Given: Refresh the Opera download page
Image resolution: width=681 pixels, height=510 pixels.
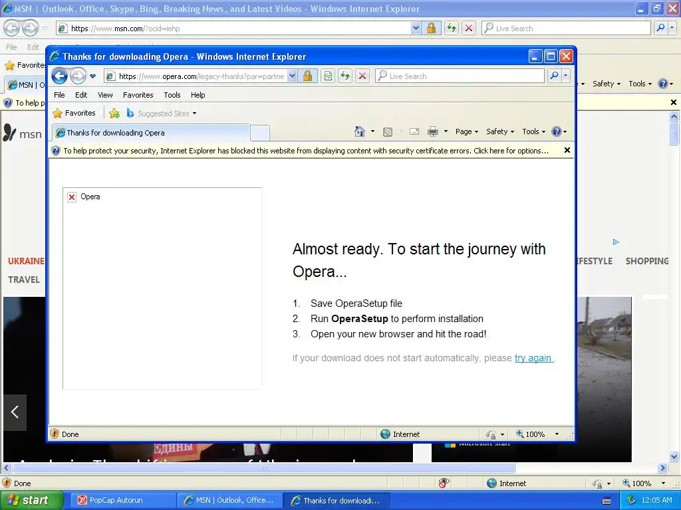Looking at the screenshot, I should coord(345,76).
